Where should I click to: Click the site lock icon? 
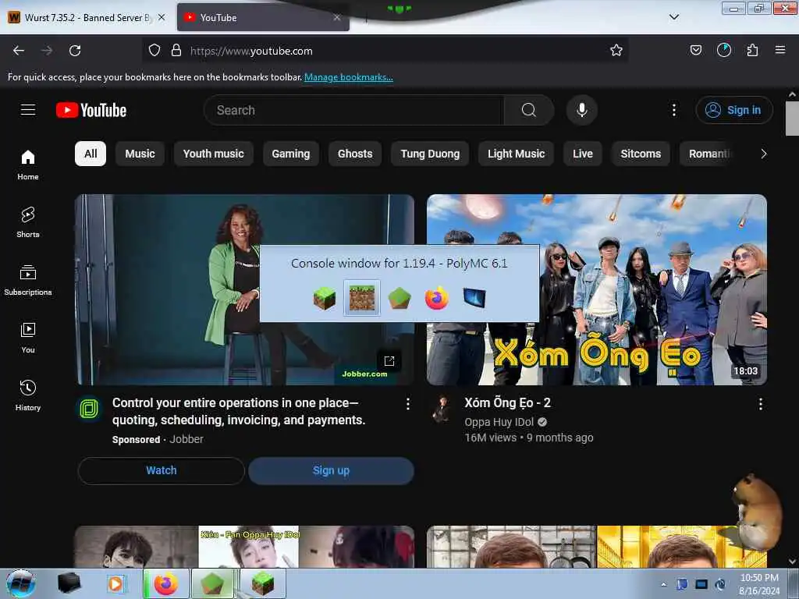(x=176, y=51)
